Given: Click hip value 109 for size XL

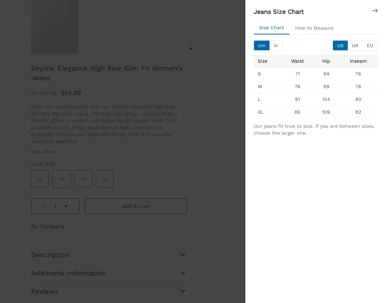Looking at the screenshot, I should tap(326, 112).
